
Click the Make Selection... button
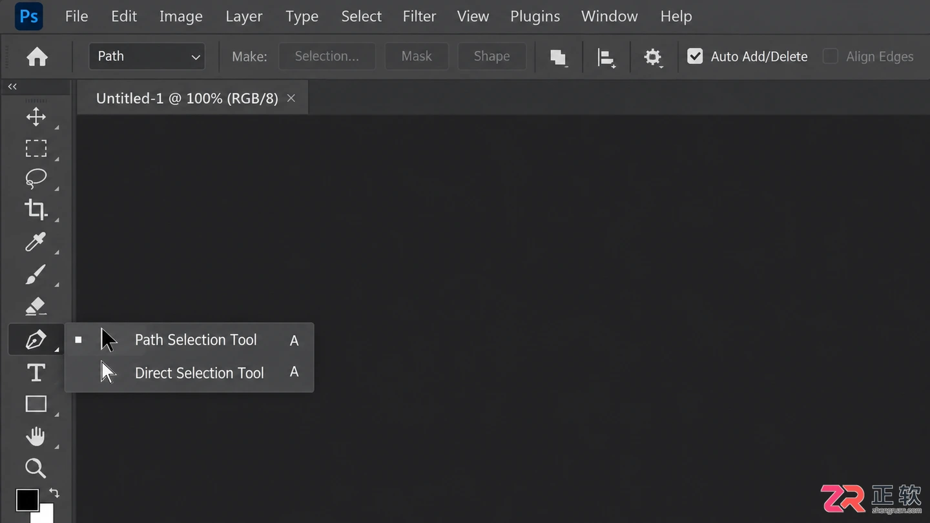pyautogui.click(x=327, y=56)
